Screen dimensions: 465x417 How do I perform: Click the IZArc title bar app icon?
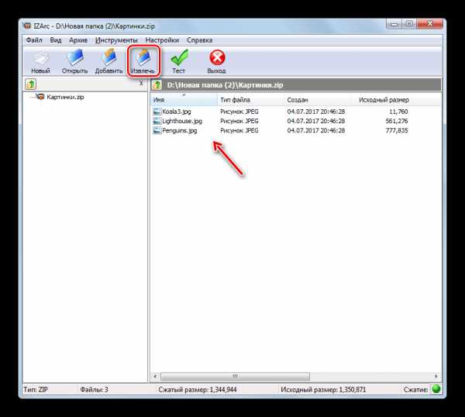pos(27,26)
